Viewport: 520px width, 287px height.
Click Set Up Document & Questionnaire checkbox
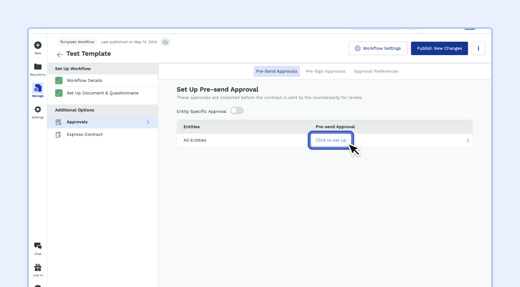[x=59, y=93]
